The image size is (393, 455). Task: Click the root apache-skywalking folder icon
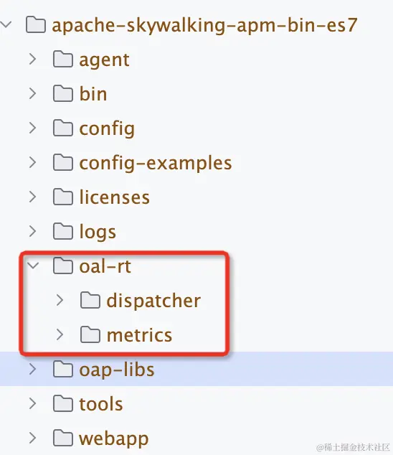(x=36, y=24)
